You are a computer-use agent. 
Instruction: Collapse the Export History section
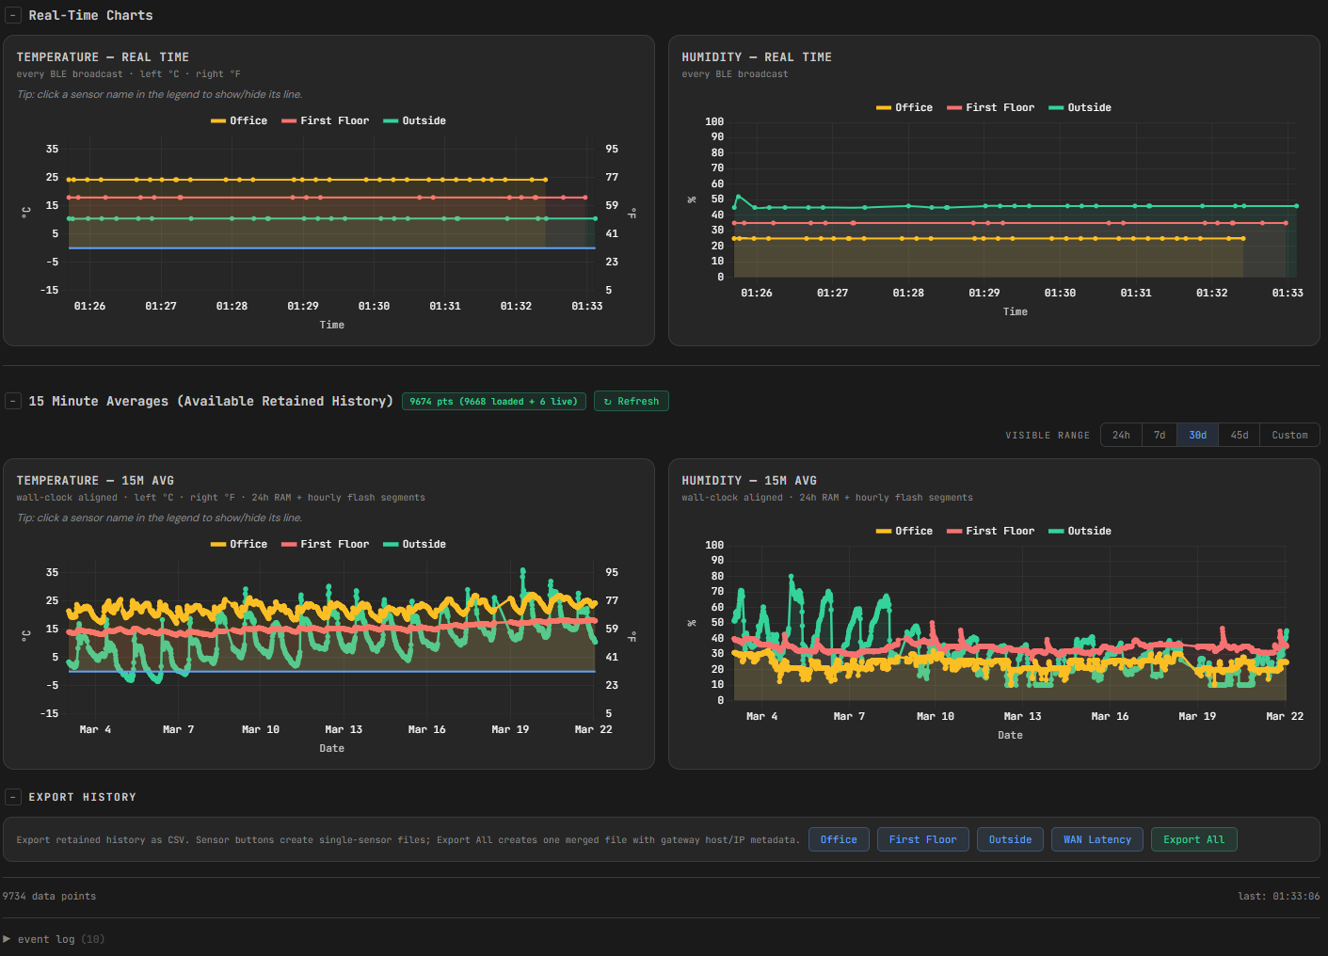(x=13, y=797)
